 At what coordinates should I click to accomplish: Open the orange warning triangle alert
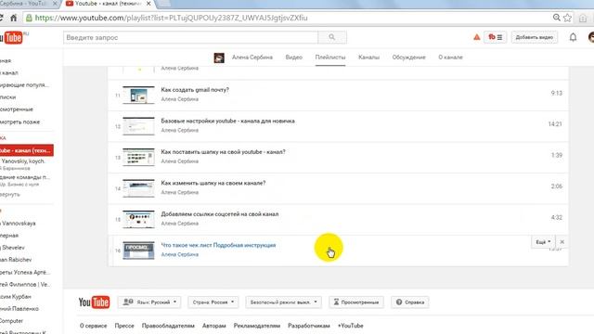click(476, 37)
